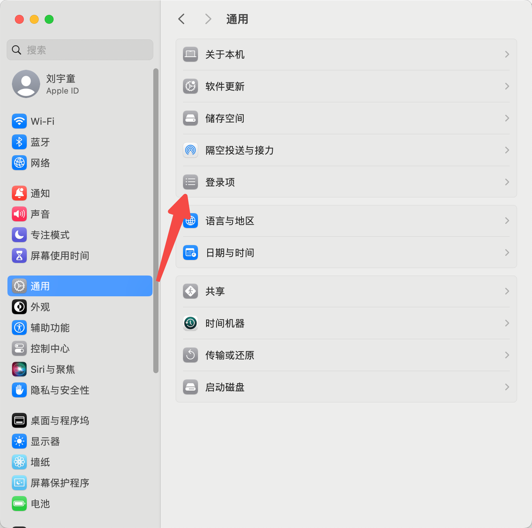Click the 专注模式 moon icon
The width and height of the screenshot is (532, 528).
pos(19,235)
